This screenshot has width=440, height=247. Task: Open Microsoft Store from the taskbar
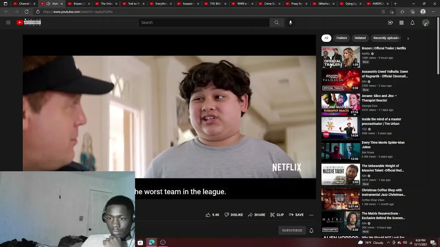coord(140,243)
